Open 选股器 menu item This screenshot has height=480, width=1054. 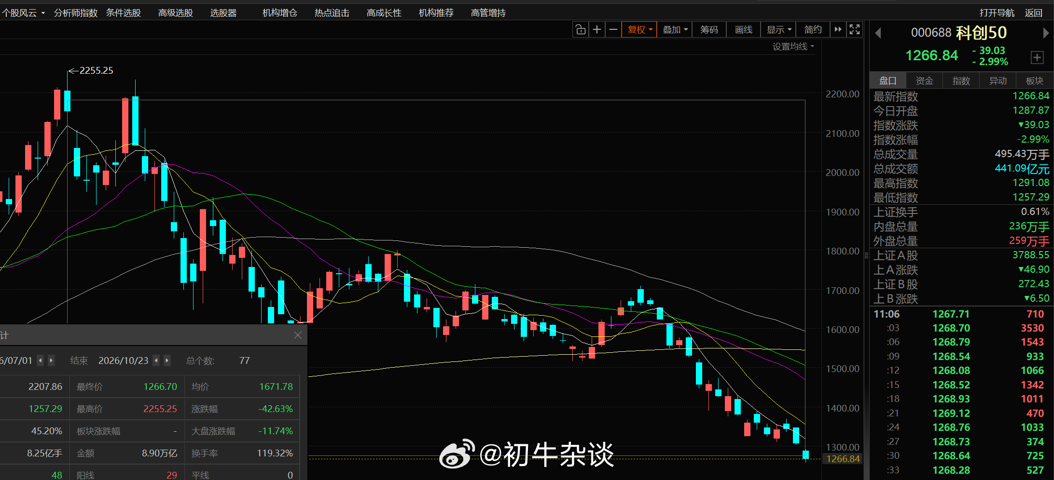(x=223, y=13)
